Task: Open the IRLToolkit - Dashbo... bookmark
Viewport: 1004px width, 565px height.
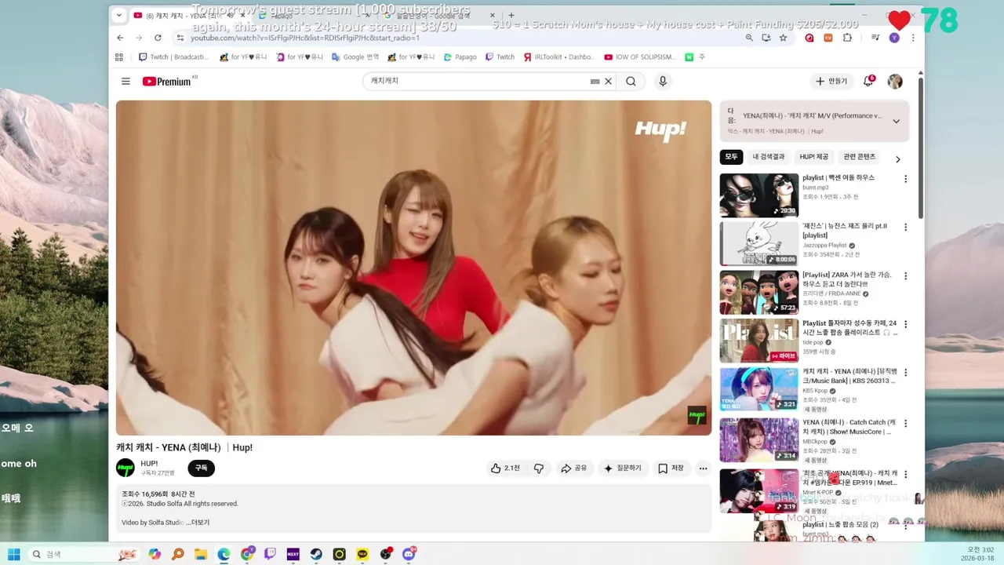Action: tap(558, 57)
